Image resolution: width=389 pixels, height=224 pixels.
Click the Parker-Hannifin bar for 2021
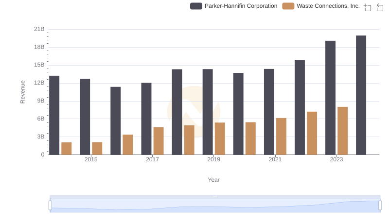[269, 112]
